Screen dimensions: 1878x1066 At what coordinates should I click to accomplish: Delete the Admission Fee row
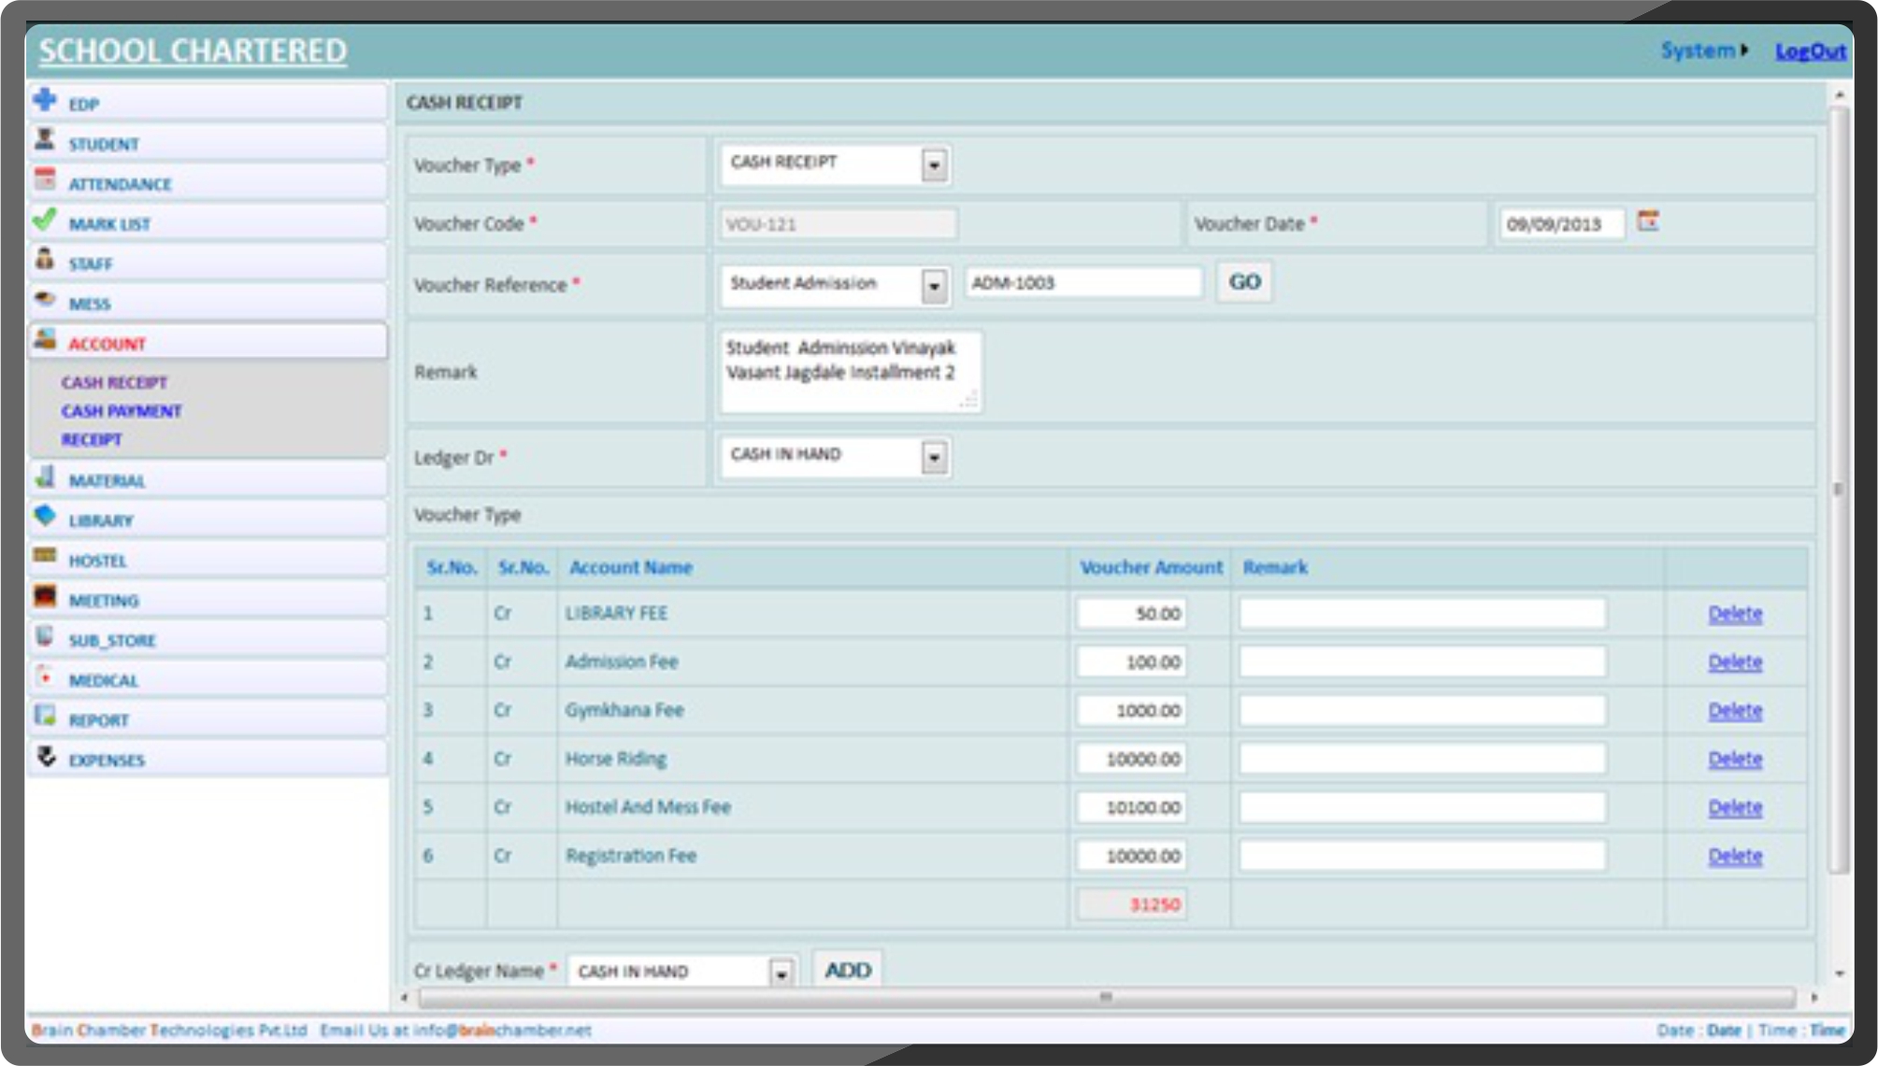click(1735, 662)
